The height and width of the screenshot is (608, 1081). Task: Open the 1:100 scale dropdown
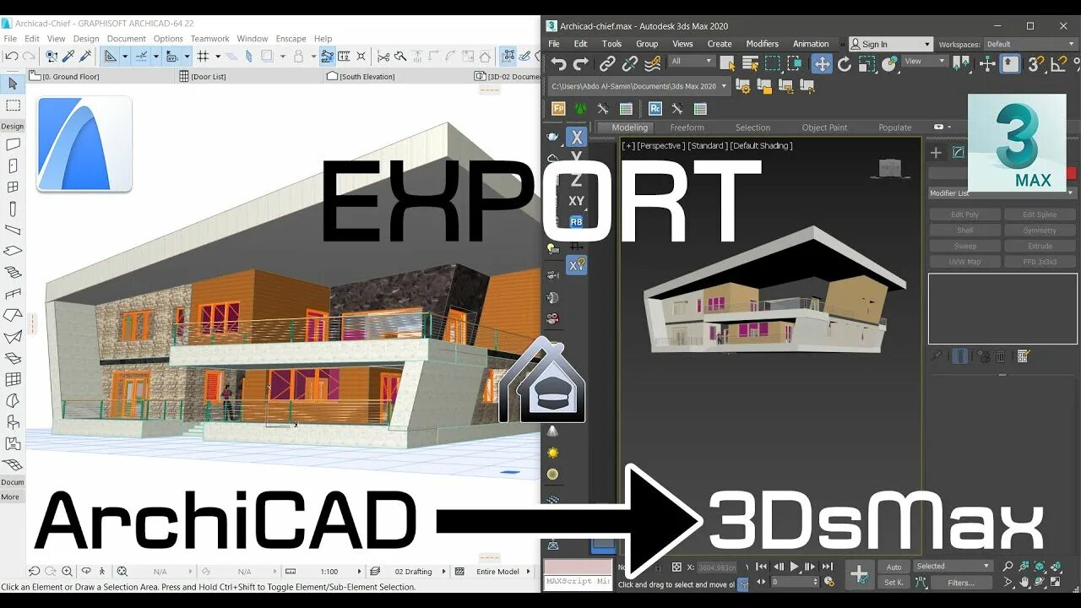point(323,572)
